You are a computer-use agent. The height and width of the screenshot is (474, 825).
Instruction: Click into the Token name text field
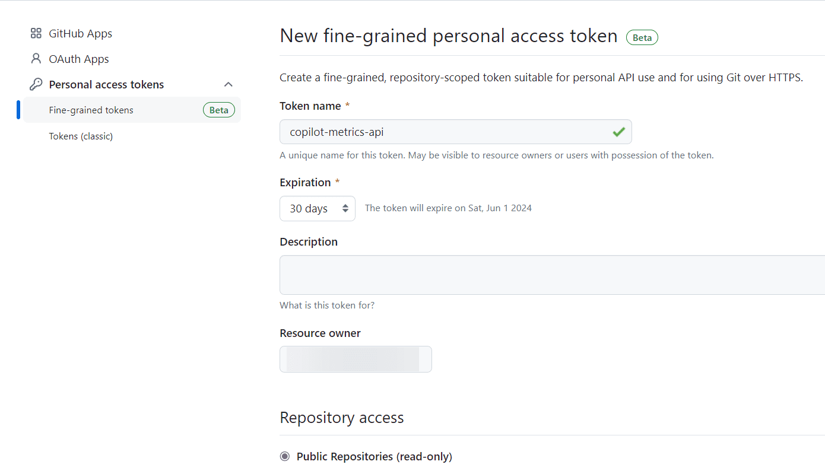click(455, 132)
